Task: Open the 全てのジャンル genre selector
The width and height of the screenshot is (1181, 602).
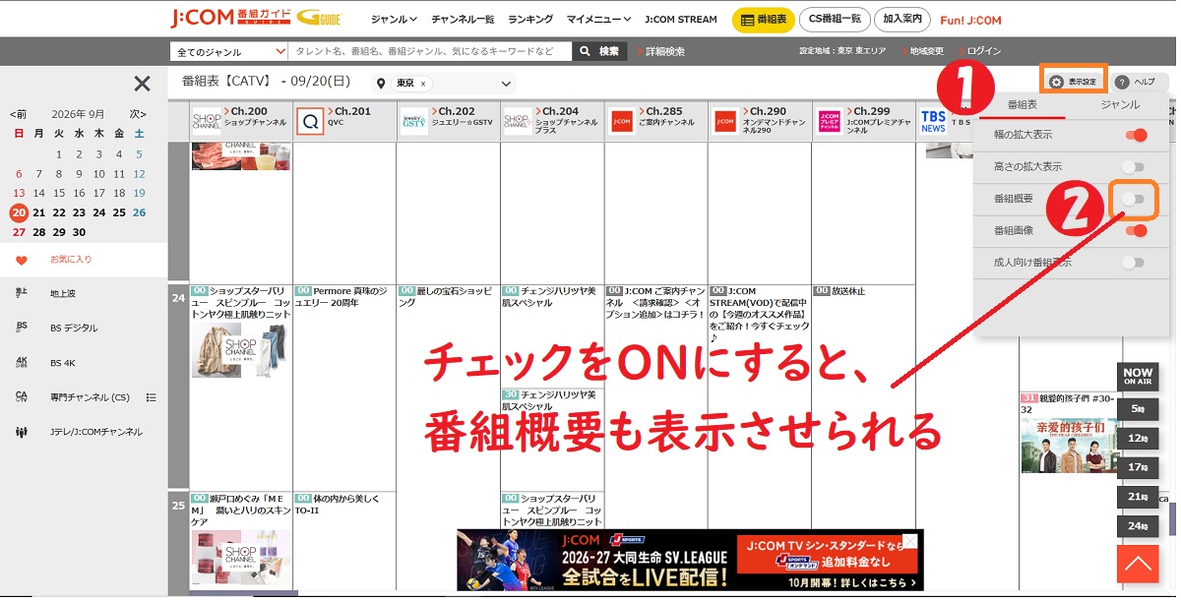Action: [229, 51]
